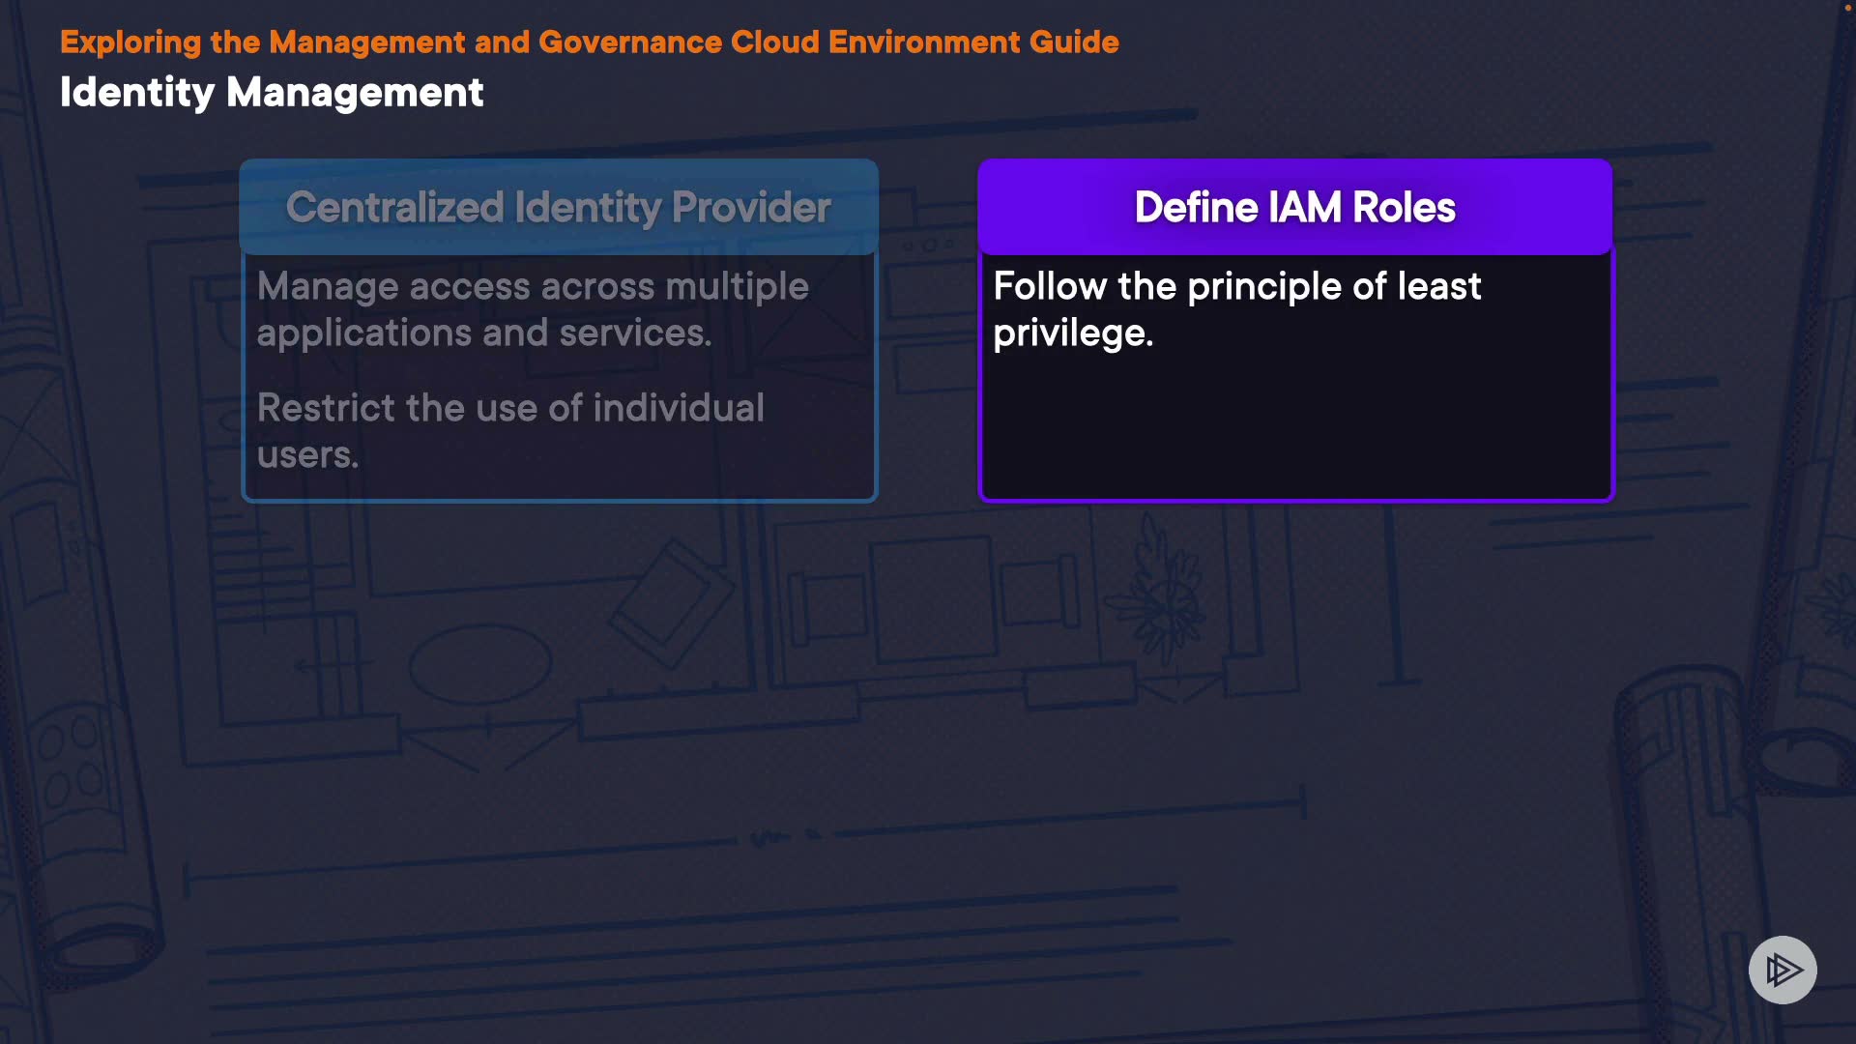Click the tilted square sketch in background
1856x1044 pixels.
pyautogui.click(x=671, y=604)
